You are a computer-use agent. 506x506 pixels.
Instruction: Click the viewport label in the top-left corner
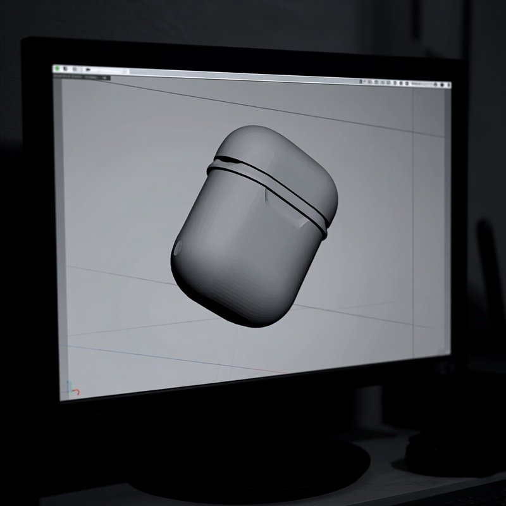pyautogui.click(x=70, y=77)
